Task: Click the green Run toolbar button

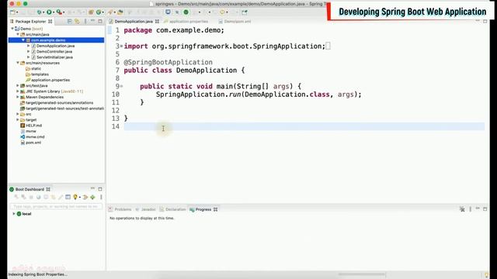Action: coord(49,12)
